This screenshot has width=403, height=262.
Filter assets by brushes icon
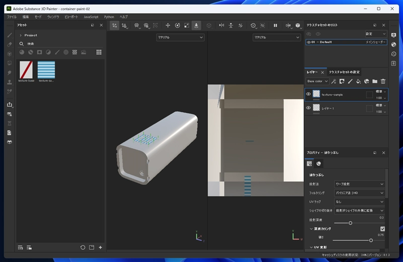[57, 52]
